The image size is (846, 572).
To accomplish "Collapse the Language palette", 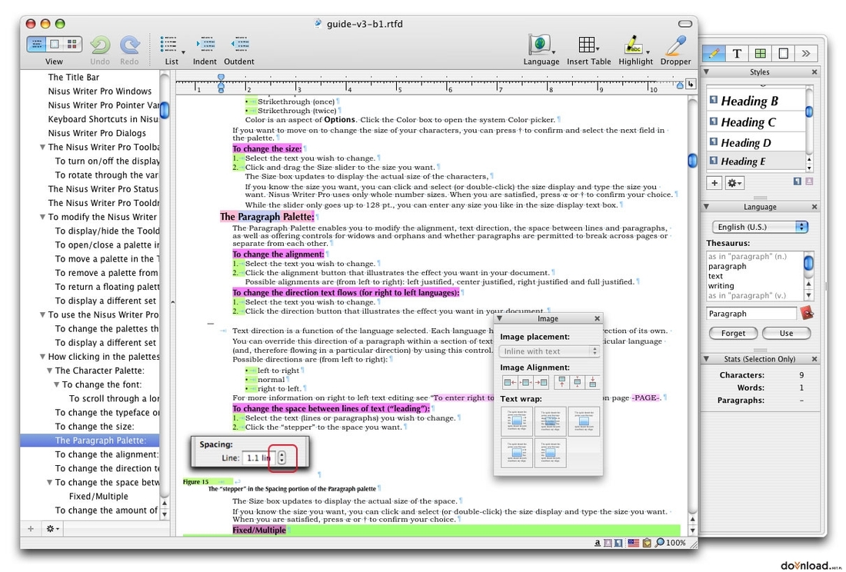I will tap(706, 207).
